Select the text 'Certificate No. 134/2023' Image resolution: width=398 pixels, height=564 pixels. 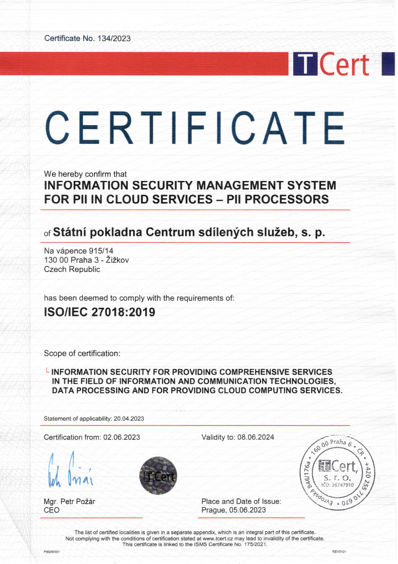pyautogui.click(x=88, y=38)
